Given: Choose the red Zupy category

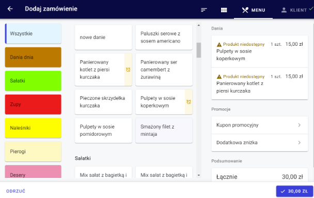Looking at the screenshot, I should (x=33, y=104).
